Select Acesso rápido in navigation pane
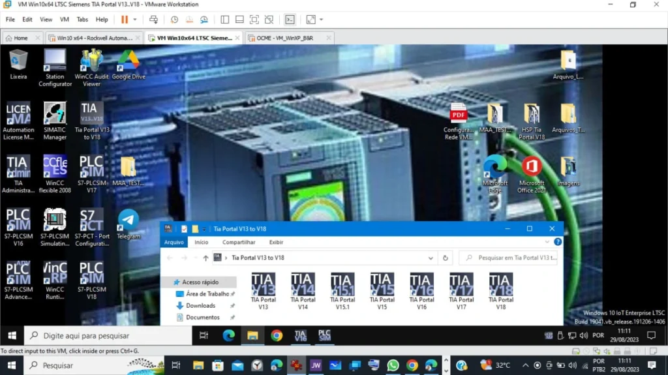 (x=200, y=282)
